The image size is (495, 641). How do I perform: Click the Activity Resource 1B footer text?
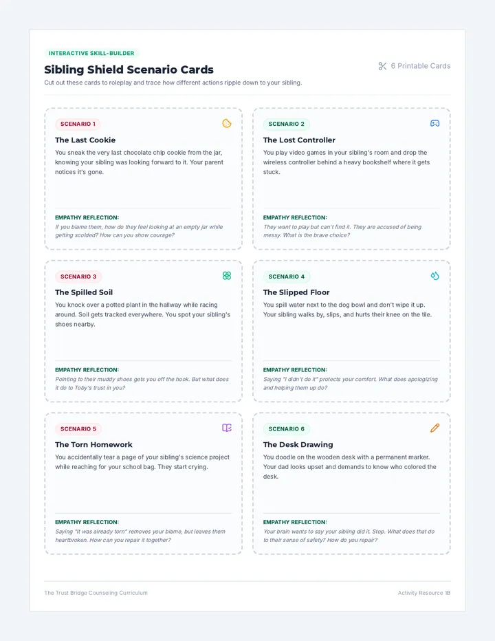(x=424, y=593)
